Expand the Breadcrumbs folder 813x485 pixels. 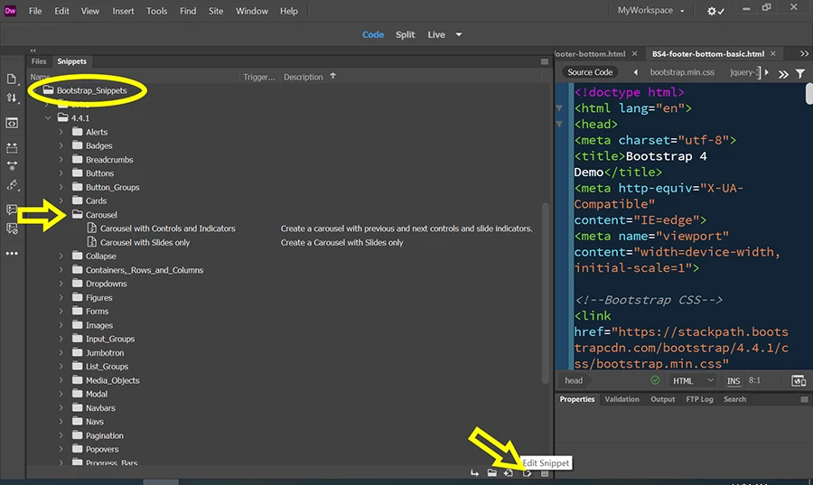point(61,160)
